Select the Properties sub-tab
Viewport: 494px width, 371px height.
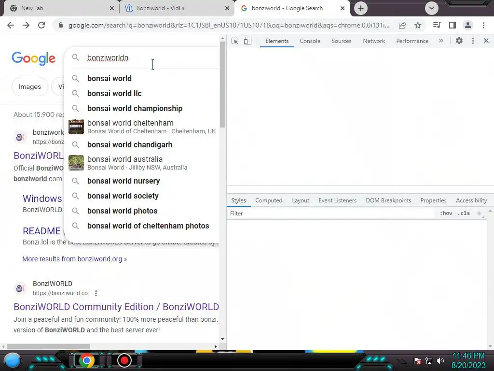pos(433,200)
